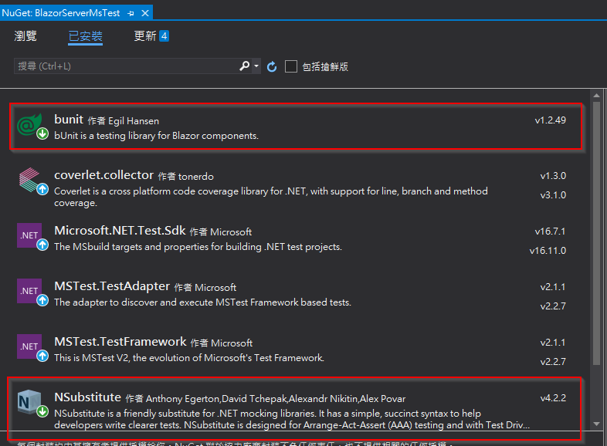Image resolution: width=607 pixels, height=446 pixels.
Task: Click installed version v16.7.1
Action: coord(550,231)
